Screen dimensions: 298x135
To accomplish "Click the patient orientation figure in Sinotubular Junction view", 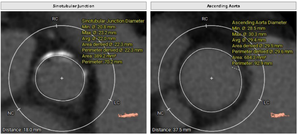I will pos(128,115).
